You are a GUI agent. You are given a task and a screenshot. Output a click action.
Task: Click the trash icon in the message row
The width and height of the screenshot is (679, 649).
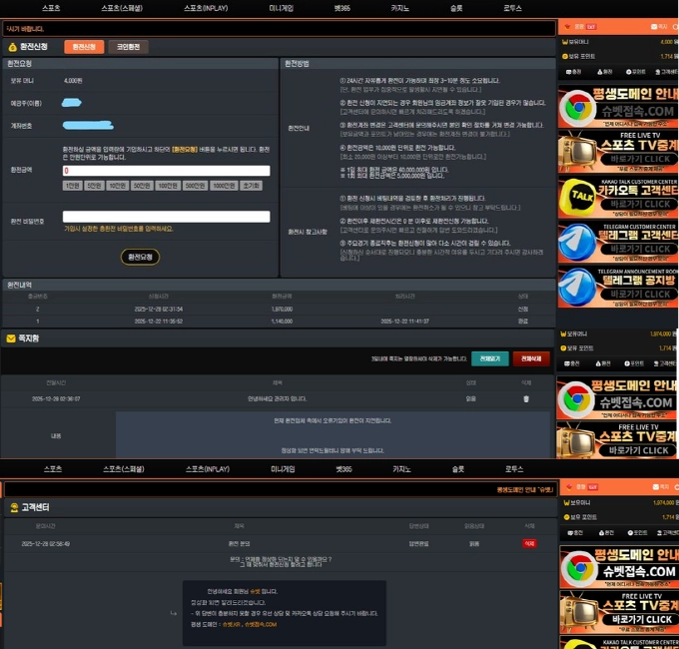coord(527,398)
